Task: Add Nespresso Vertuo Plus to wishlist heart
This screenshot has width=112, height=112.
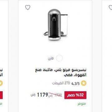Action: point(28,7)
